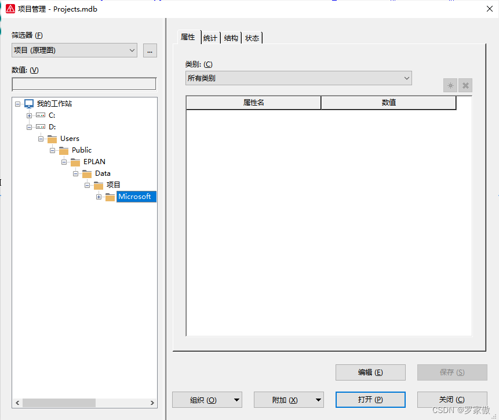
Task: Open the 附加 (X) button dropdown arrow
Action: 318,400
